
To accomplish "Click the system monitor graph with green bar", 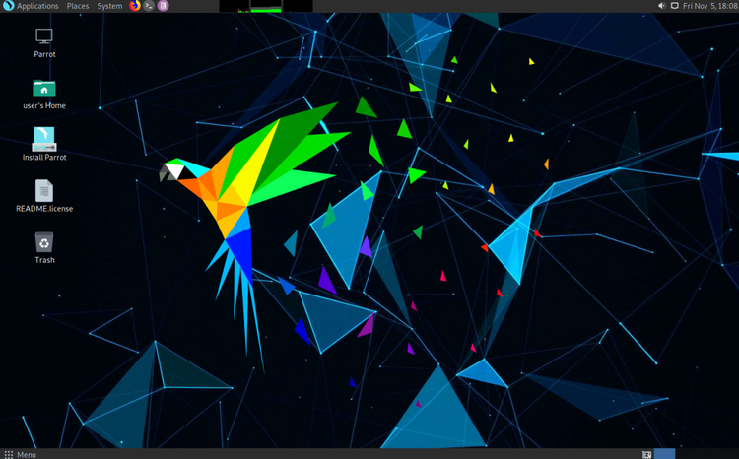I will tap(266, 6).
